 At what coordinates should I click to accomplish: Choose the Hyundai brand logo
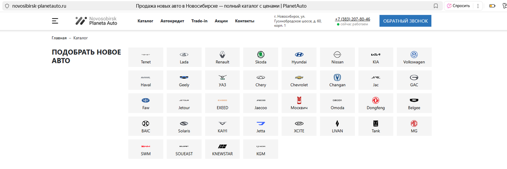(299, 55)
